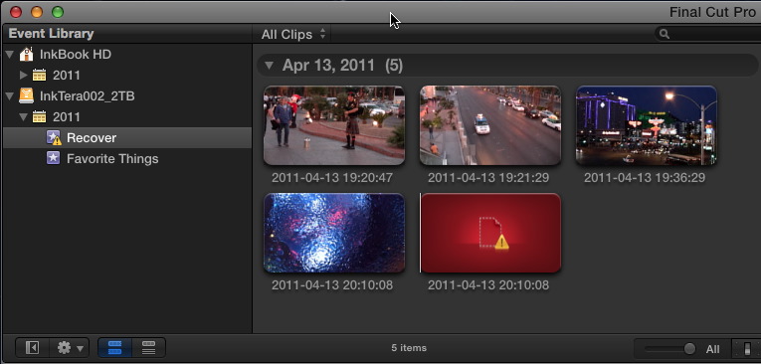Select the bagpiper street clip 19:20:47

(334, 125)
